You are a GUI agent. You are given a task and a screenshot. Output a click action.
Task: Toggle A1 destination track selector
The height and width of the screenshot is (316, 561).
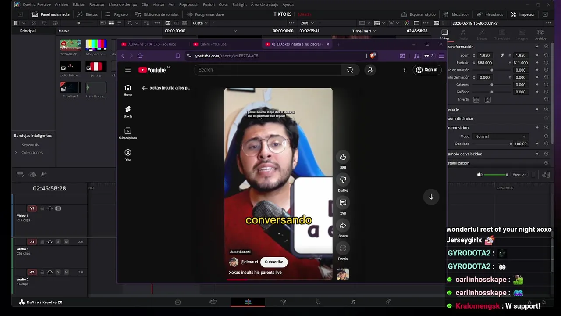(32, 242)
